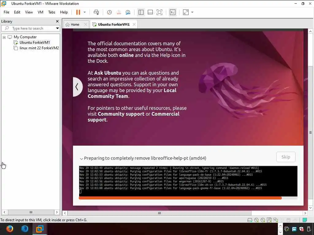Click the VM view left scroll arrow

click(65, 213)
